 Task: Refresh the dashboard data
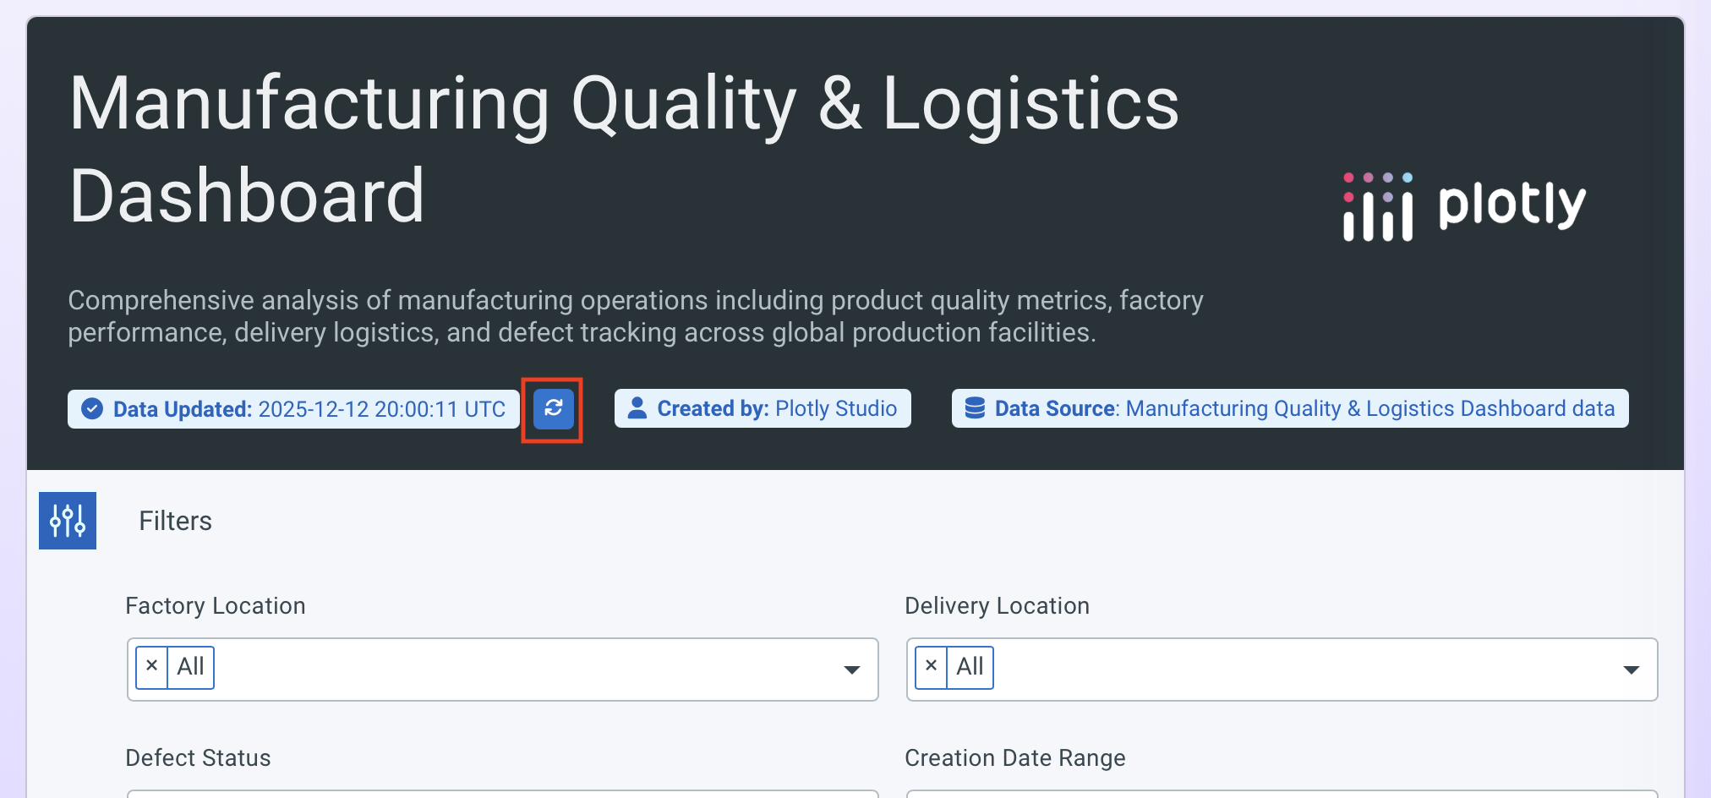(554, 409)
